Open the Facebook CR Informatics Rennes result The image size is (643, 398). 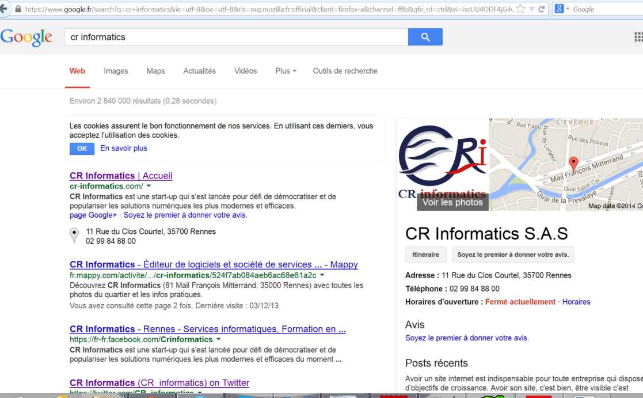(x=207, y=329)
